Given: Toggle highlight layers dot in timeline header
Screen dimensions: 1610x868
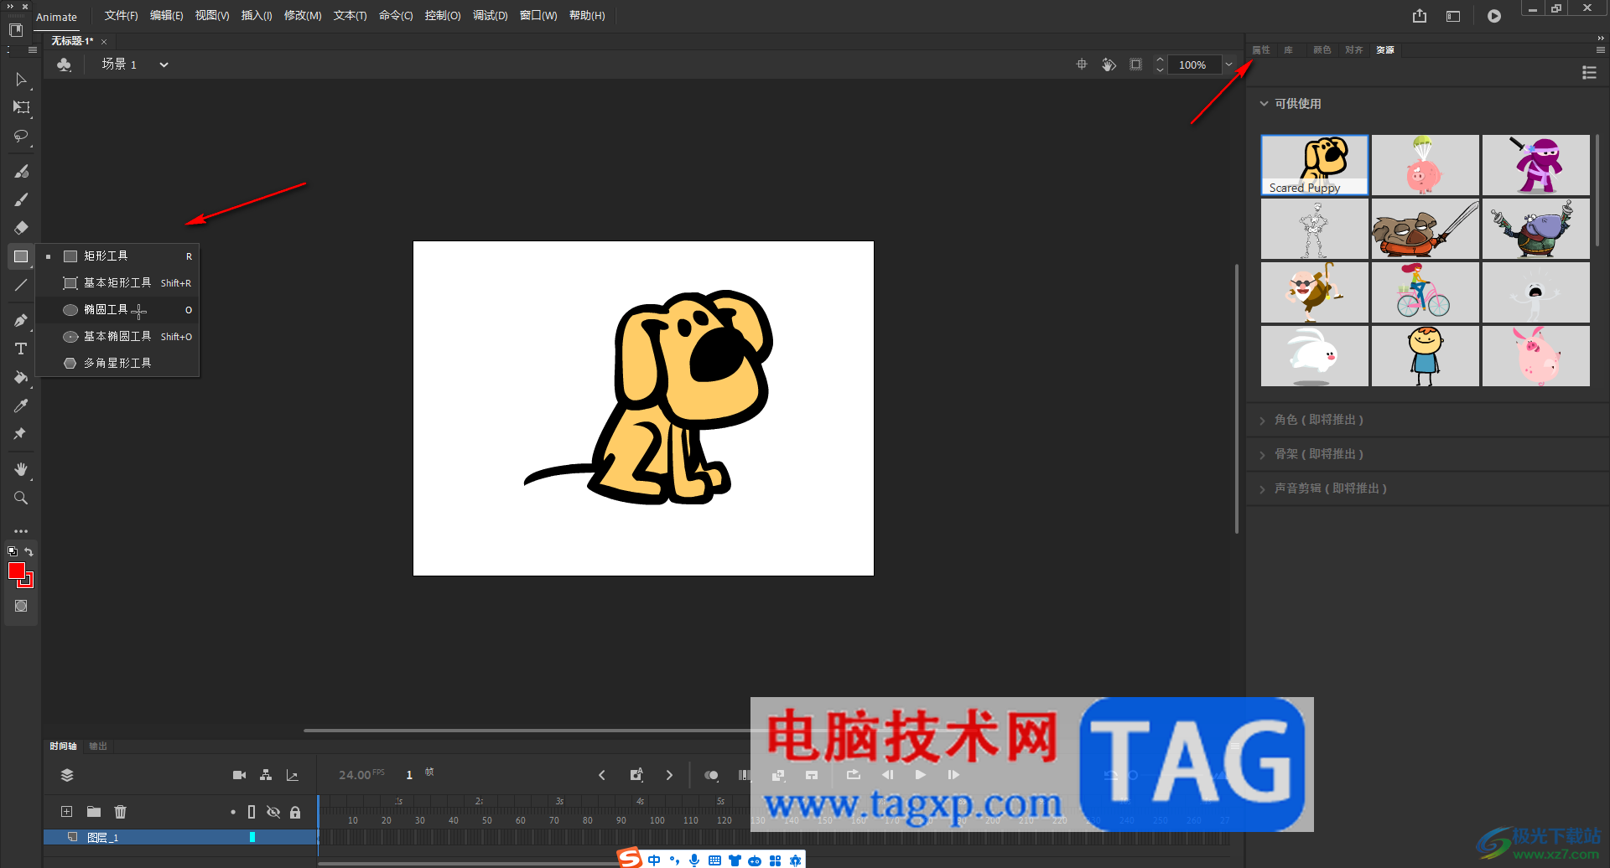Looking at the screenshot, I should coord(233,812).
